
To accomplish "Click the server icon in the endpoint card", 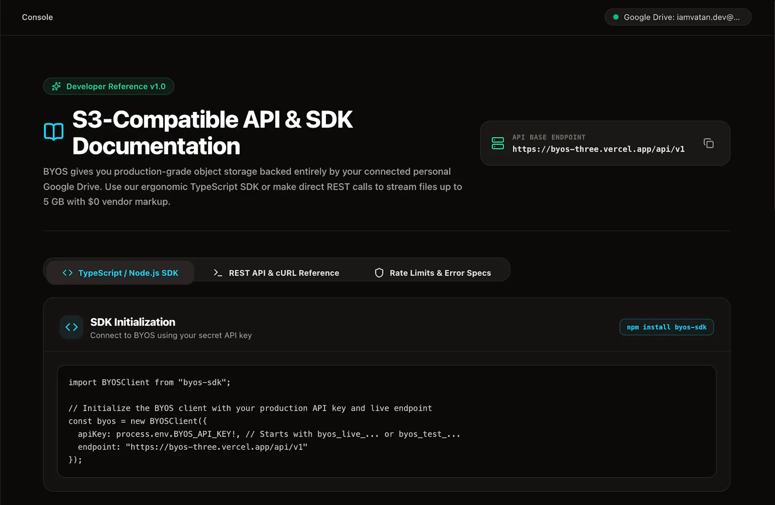I will (x=498, y=143).
